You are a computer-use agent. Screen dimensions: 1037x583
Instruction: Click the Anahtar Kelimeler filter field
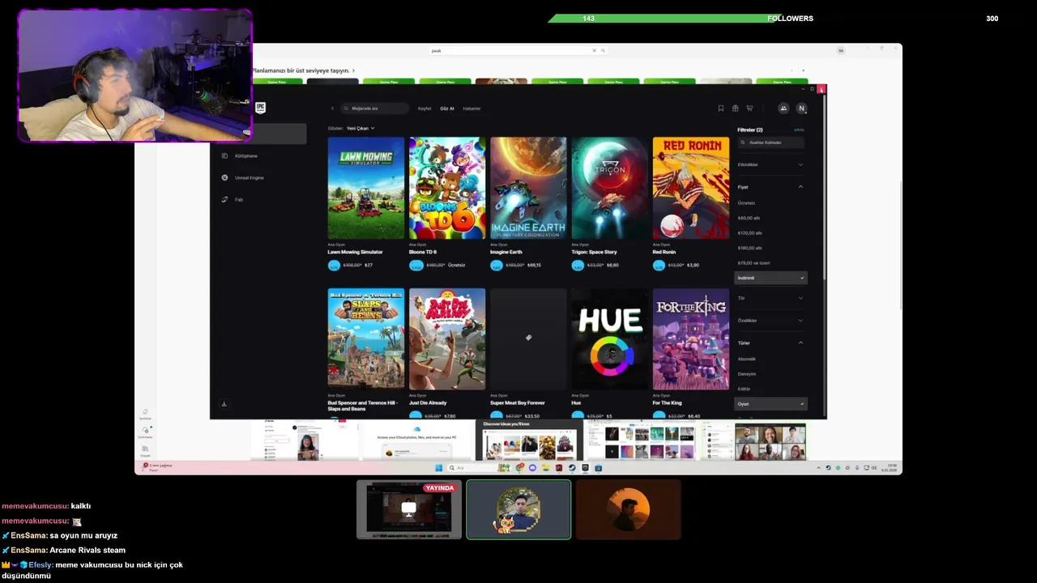pos(770,143)
